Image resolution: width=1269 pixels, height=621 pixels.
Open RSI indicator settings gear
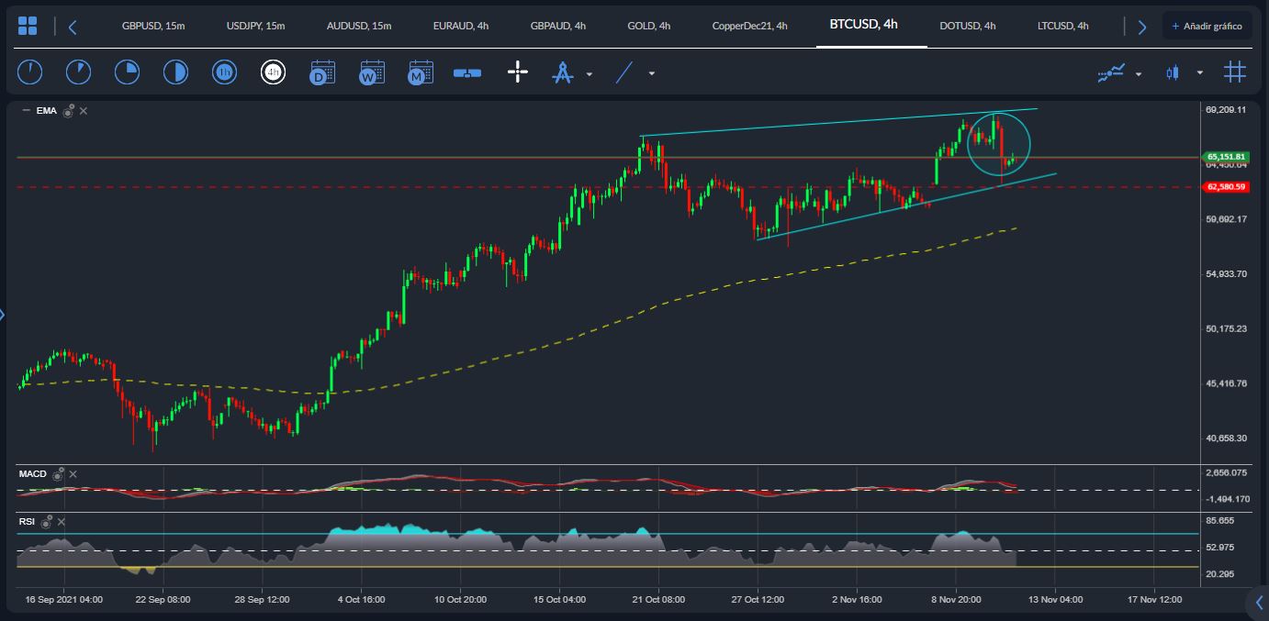point(47,522)
